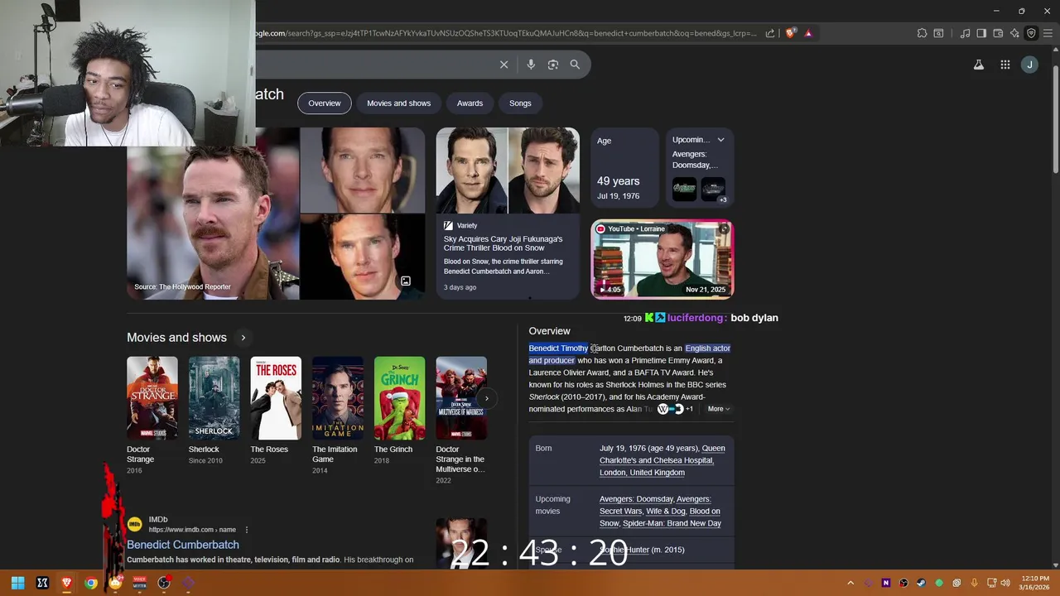Viewport: 1060px width, 596px height.
Task: Open Brave browser from the taskbar
Action: point(66,583)
